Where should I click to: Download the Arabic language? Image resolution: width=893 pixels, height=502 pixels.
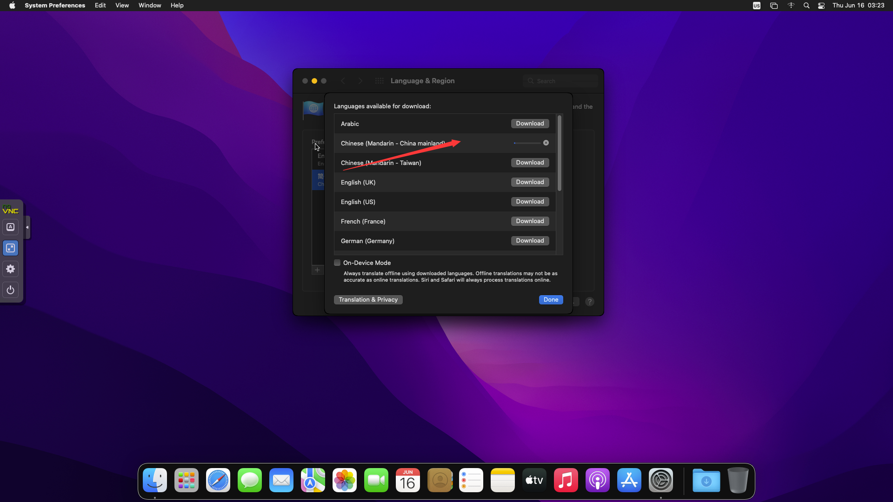point(530,124)
